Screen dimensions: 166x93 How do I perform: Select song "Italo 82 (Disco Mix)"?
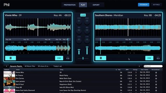point(67,87)
